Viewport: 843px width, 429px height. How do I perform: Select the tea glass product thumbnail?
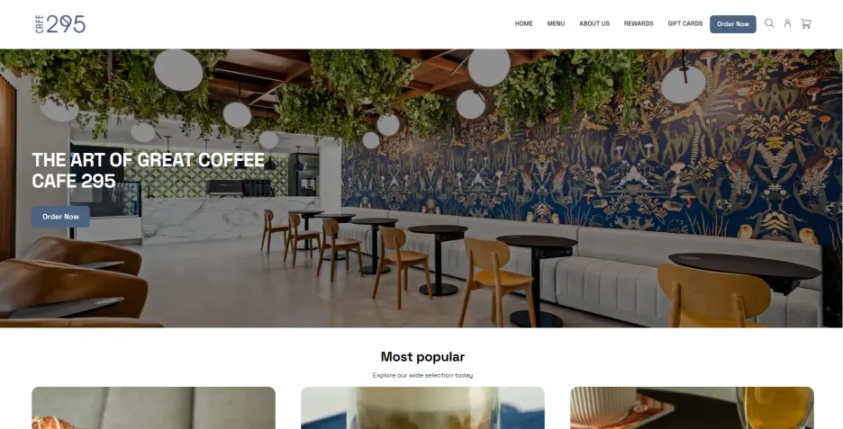[692, 408]
